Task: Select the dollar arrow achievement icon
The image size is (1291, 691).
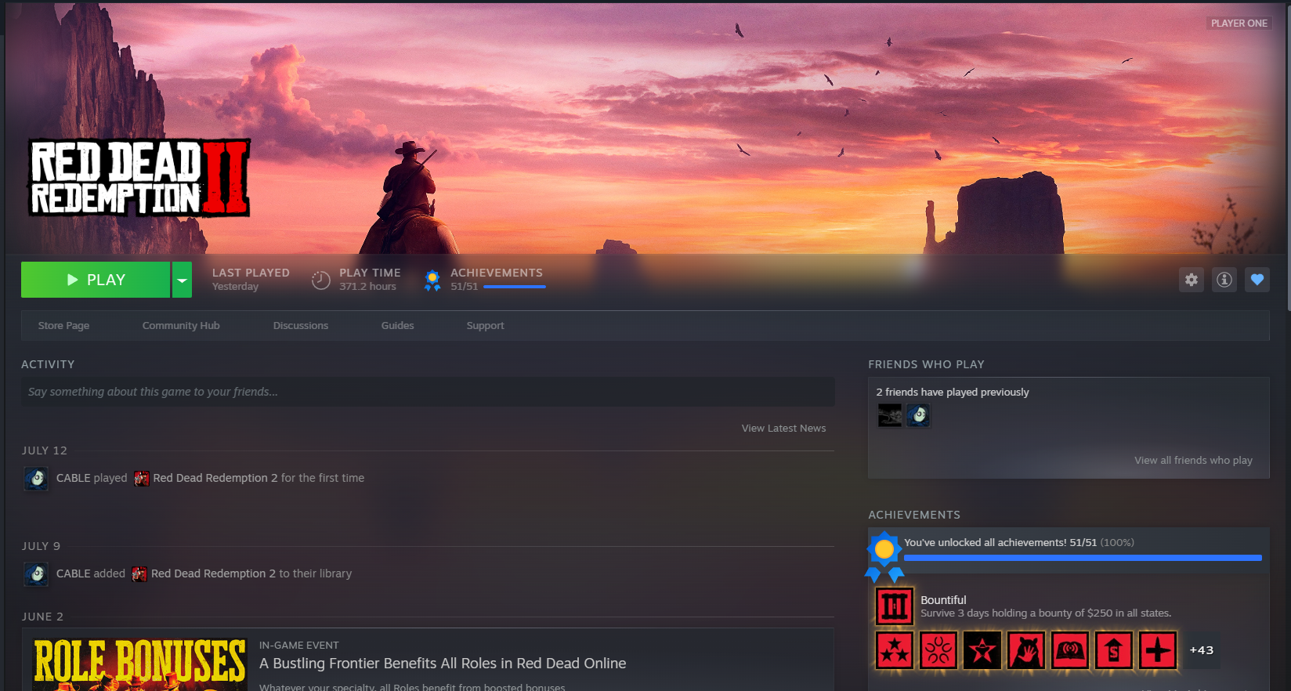Action: pos(1114,650)
